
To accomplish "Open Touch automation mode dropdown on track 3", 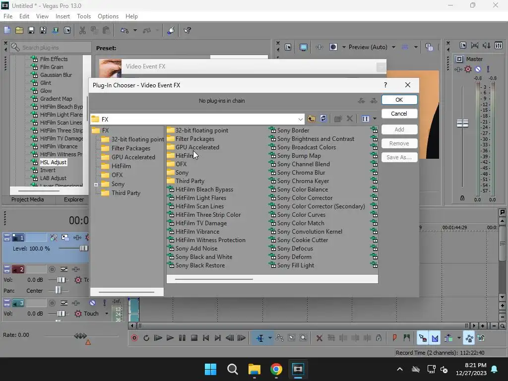I will (x=107, y=314).
